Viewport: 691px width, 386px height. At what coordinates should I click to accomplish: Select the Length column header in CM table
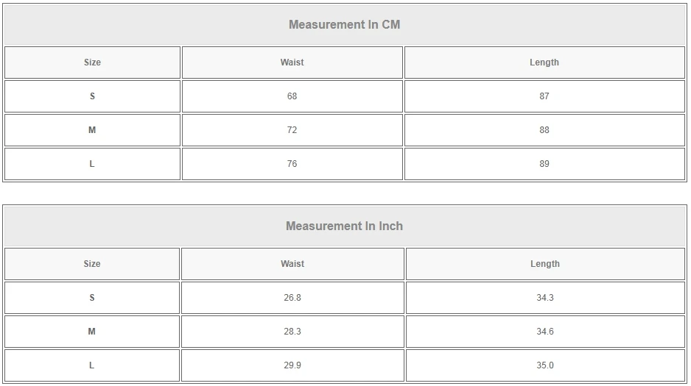click(x=544, y=62)
